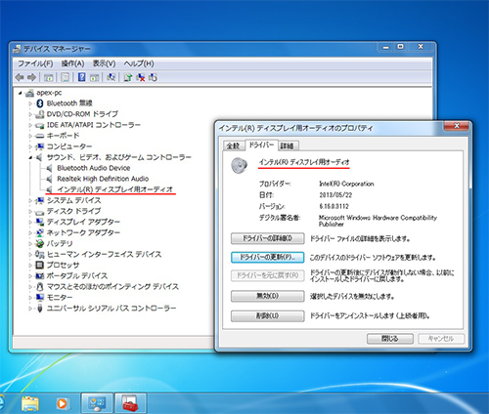Screen dimensions: 489x414
Task: Select インテル(R) ディスプレイ用オーディオ in tree
Action: (x=114, y=189)
